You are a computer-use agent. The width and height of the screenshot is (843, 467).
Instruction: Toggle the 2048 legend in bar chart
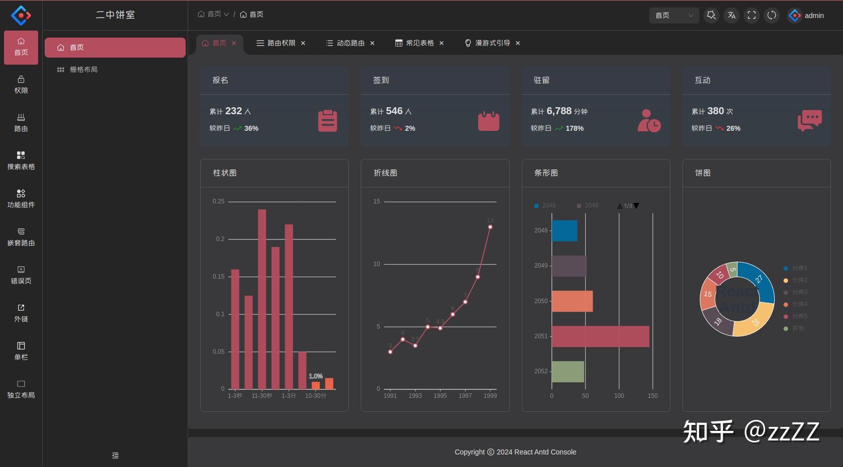click(545, 205)
